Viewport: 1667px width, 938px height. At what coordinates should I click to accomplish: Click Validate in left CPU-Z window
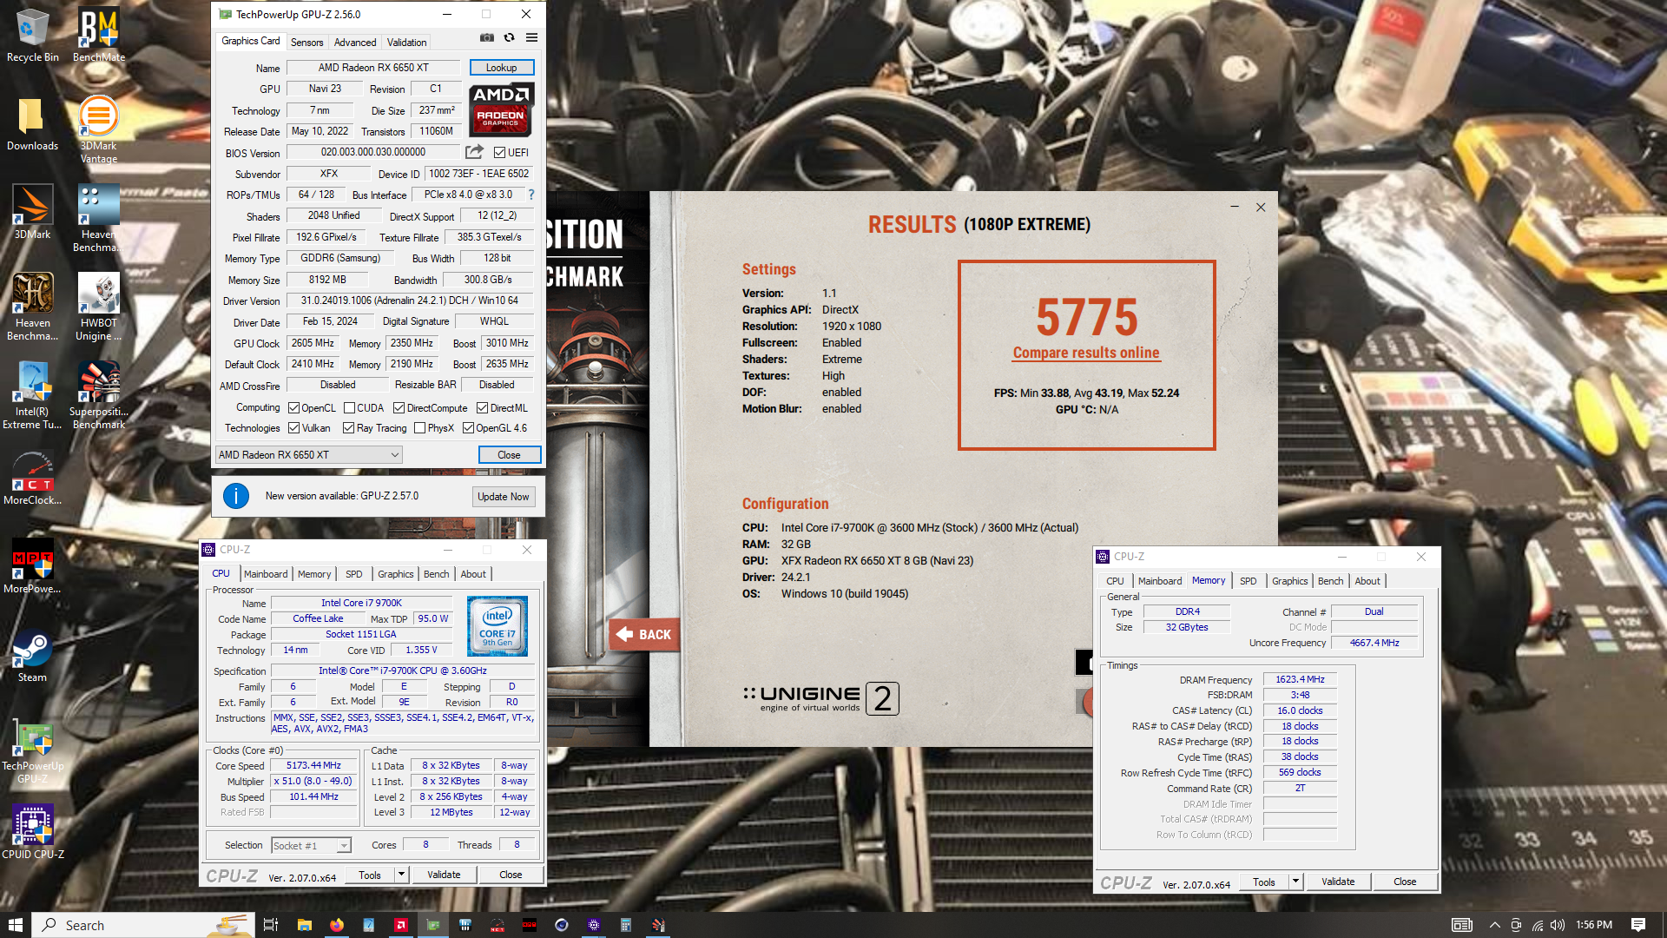[444, 875]
